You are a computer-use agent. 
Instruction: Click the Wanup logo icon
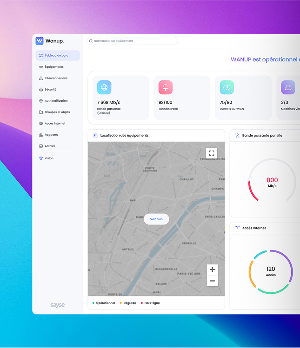pyautogui.click(x=40, y=41)
